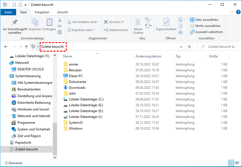Open recent locations dropdown next to forward arrow
This screenshot has width=242, height=167.
[x=21, y=47]
